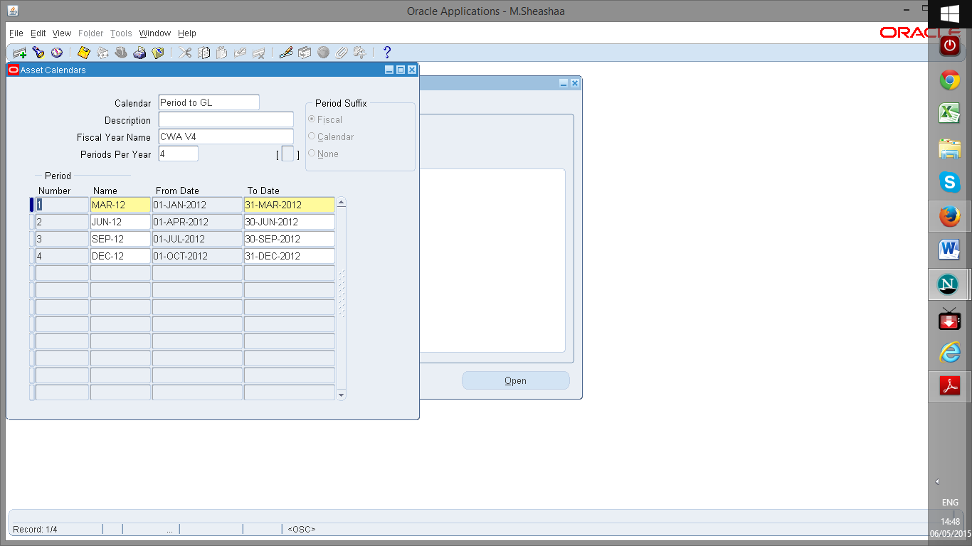Select the Print icon on the toolbar
The image size is (972, 546).
point(139,52)
